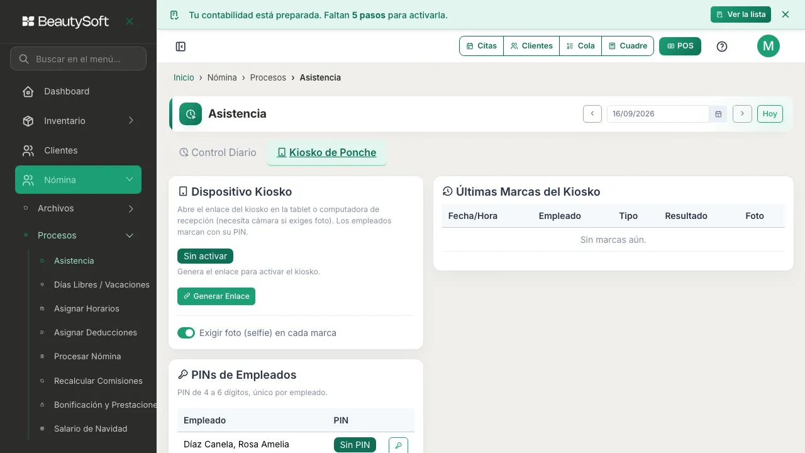This screenshot has height=453, width=805.
Task: Click Generar Enlace button
Action: 216,296
